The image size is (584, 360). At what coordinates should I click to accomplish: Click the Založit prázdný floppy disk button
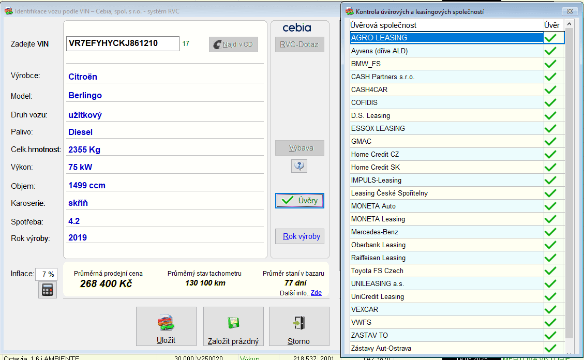pos(233,326)
